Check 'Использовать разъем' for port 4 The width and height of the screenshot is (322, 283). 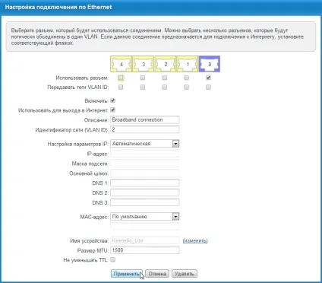pyautogui.click(x=121, y=78)
